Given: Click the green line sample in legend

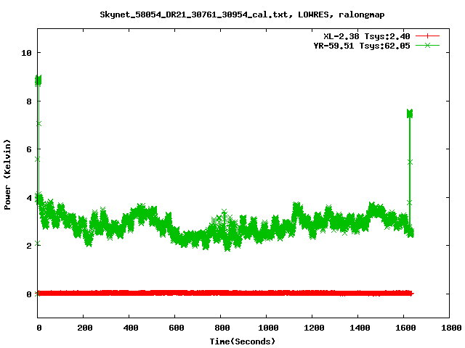Looking at the screenshot, I should pos(427,45).
